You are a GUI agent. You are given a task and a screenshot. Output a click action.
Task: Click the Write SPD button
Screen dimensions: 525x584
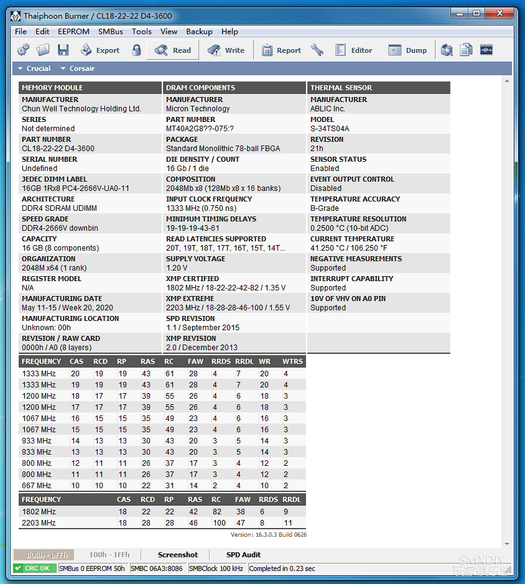coord(226,50)
